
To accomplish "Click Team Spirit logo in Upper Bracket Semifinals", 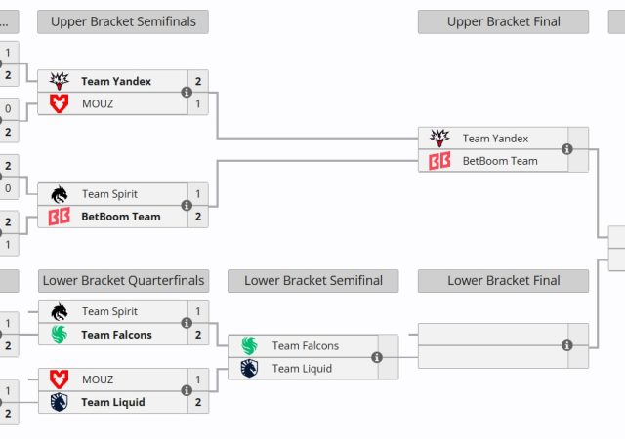I will [60, 194].
